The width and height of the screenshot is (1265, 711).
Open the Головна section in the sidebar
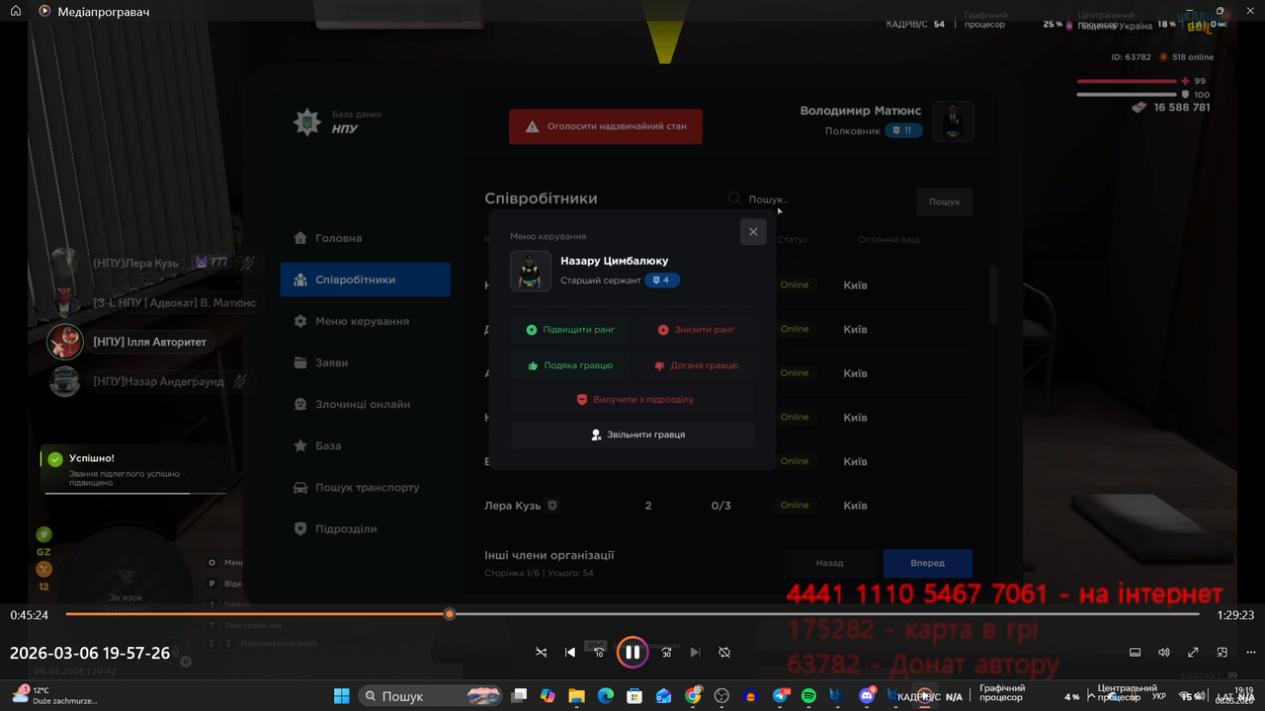tap(365, 238)
